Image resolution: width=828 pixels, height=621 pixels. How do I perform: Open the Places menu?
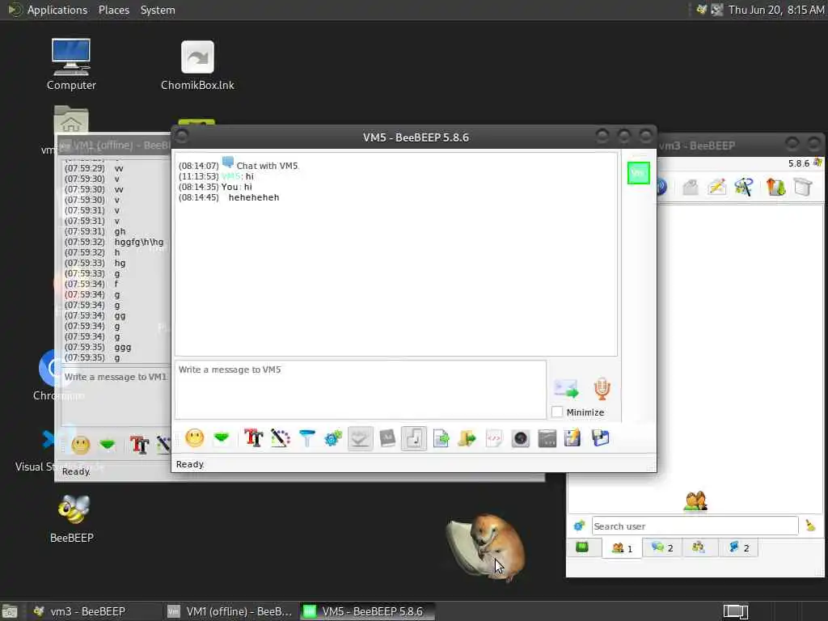click(113, 10)
